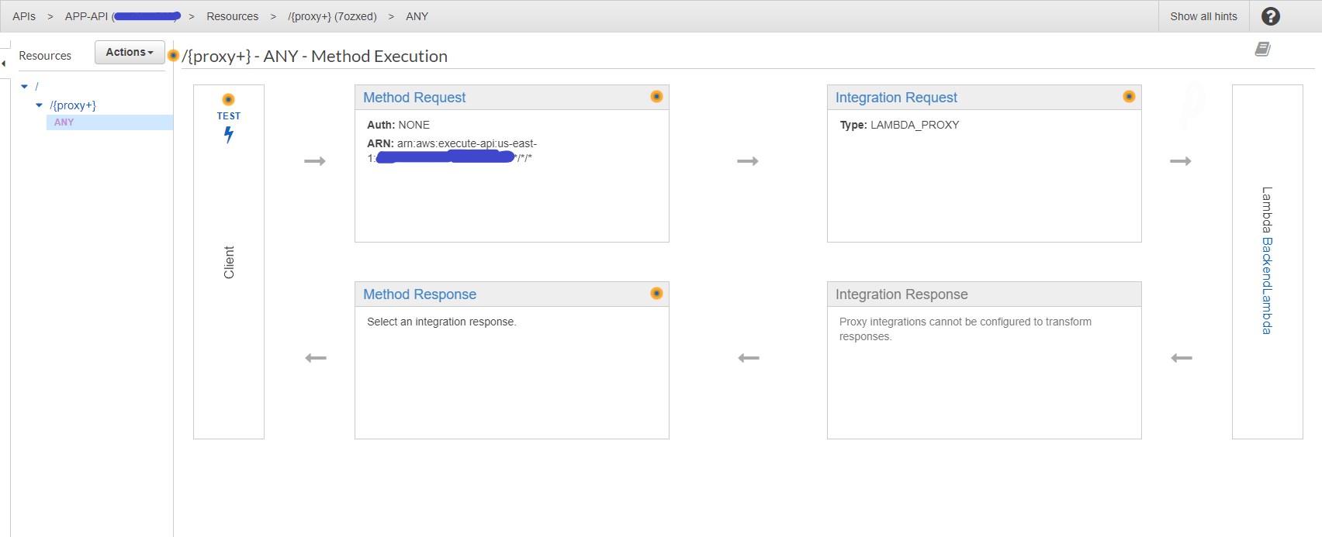Click 'Select an integration response.' text
The height and width of the screenshot is (537, 1322).
point(441,322)
